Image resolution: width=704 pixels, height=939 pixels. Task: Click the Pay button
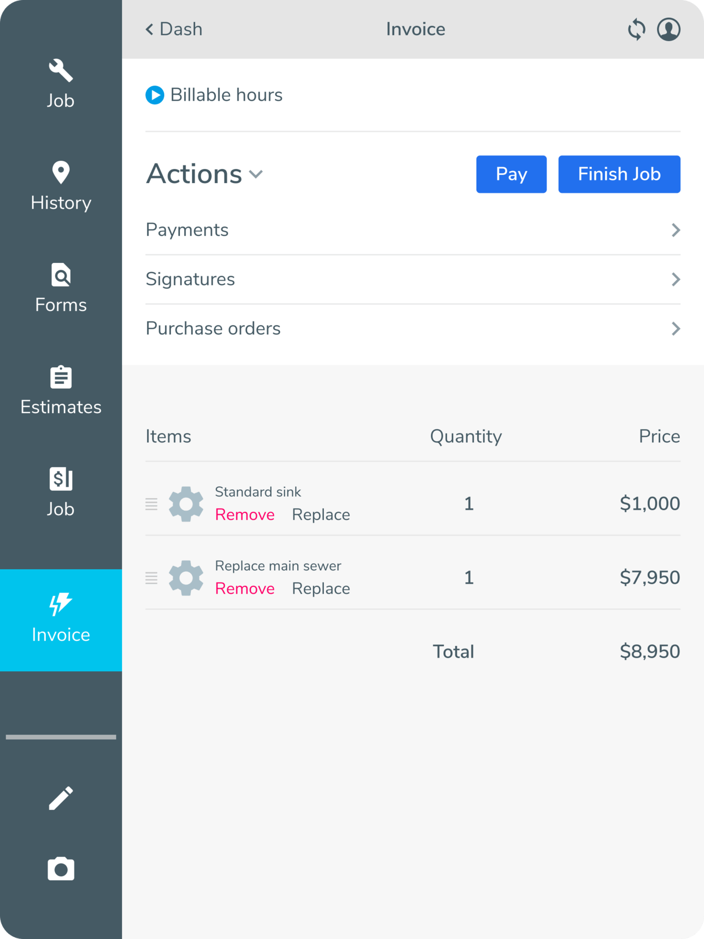point(511,174)
